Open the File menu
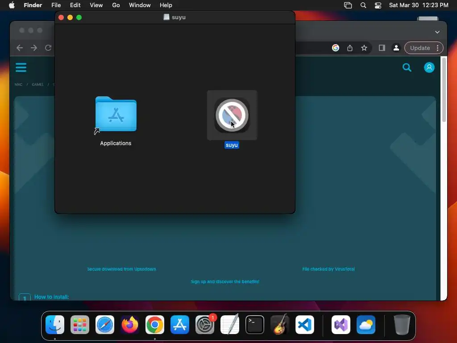Image resolution: width=457 pixels, height=343 pixels. tap(56, 5)
